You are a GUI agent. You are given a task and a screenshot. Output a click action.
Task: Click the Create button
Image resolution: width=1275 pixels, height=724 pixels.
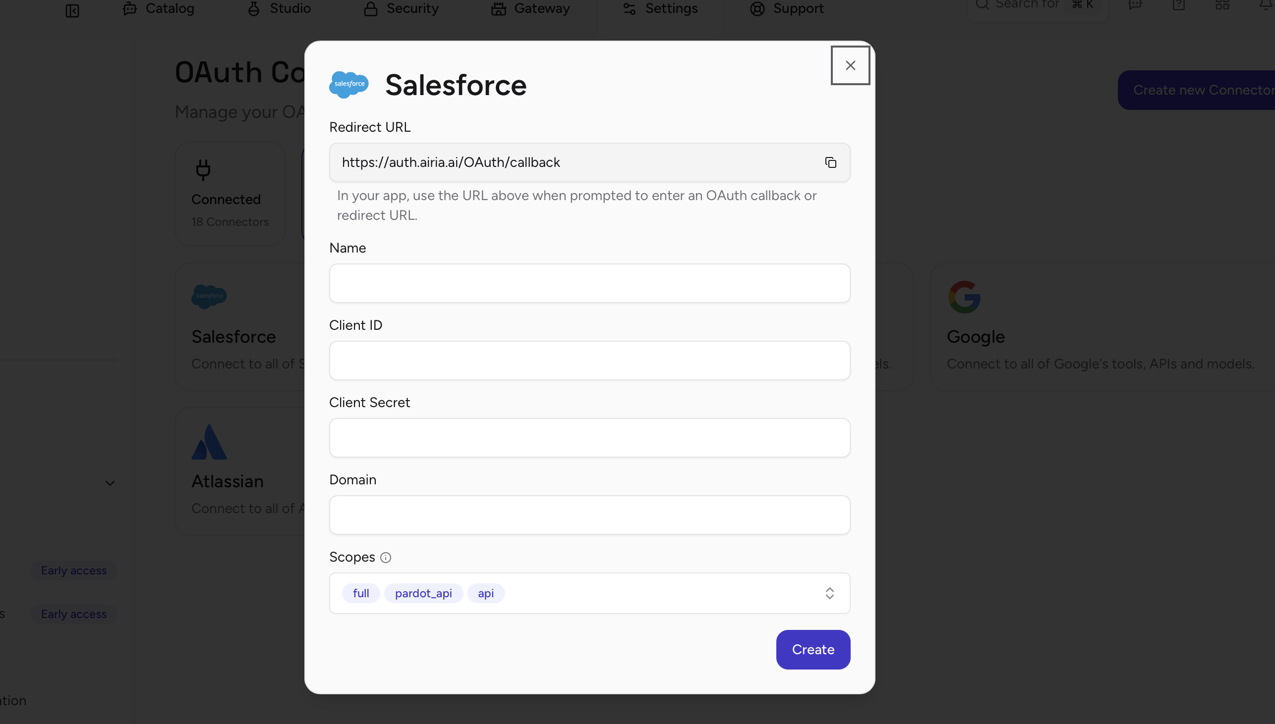[x=812, y=649]
